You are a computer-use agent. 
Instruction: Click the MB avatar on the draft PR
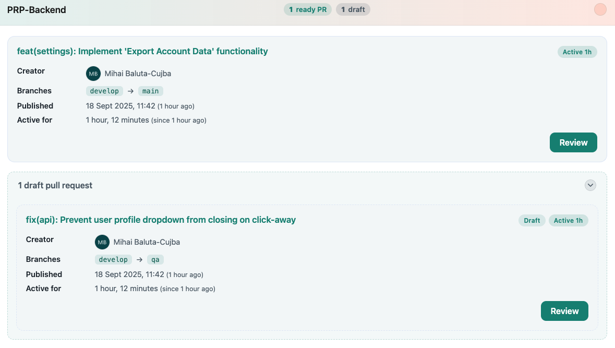point(102,242)
